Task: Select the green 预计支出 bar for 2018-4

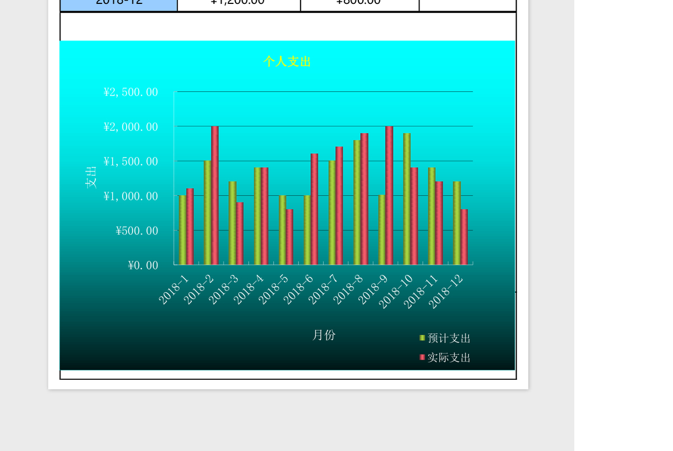Action: tap(257, 216)
